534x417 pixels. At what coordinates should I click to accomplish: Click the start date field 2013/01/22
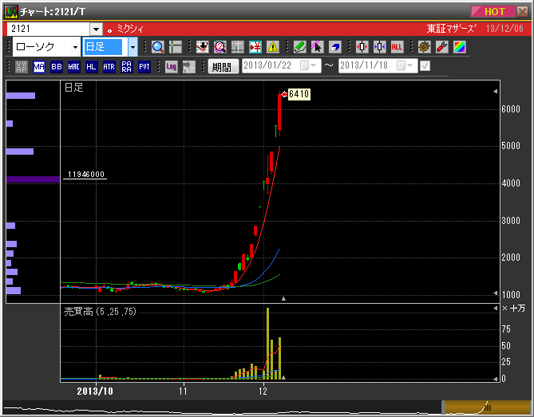point(270,66)
